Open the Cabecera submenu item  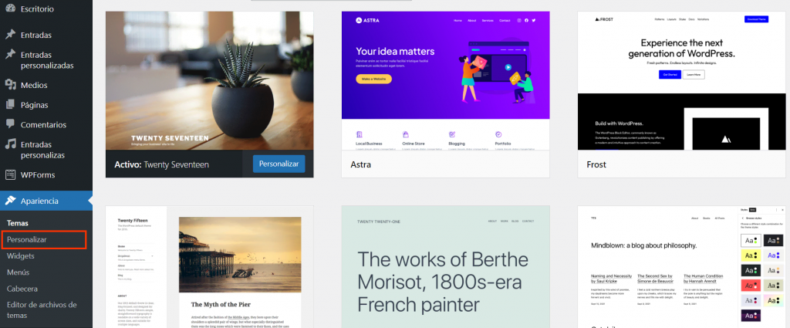[x=22, y=289]
